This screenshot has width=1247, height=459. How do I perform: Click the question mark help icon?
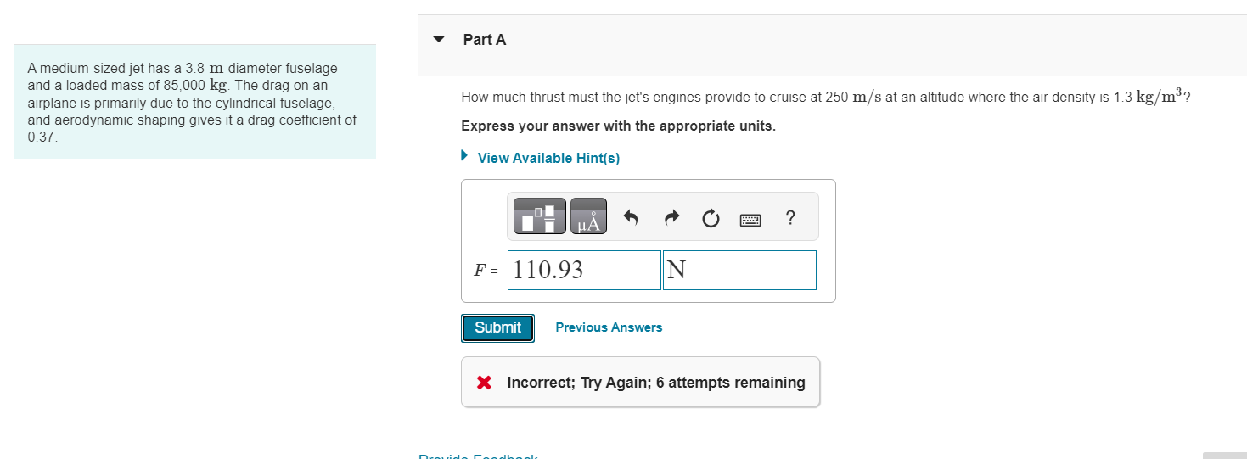pyautogui.click(x=790, y=218)
